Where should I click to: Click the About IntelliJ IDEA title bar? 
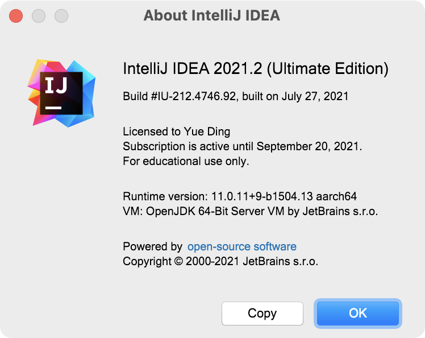coord(212,15)
